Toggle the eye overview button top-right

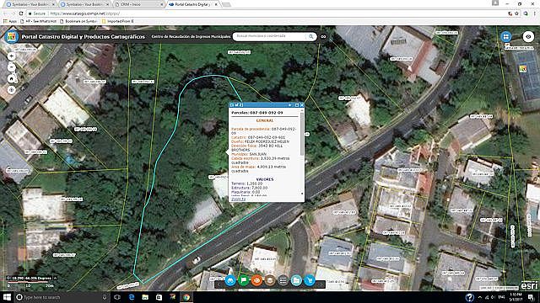528,36
